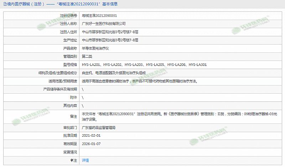This screenshot has height=167, width=285.
Task: Click the approval date 2021-02-01
Action: point(91,136)
